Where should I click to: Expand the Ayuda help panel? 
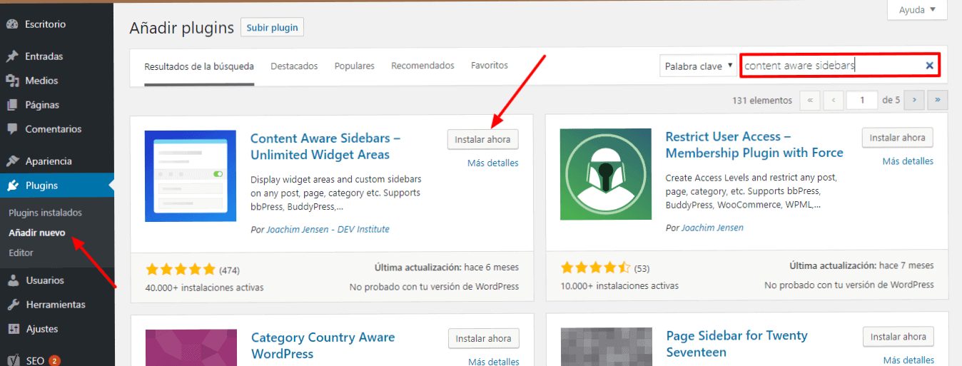pyautogui.click(x=917, y=10)
